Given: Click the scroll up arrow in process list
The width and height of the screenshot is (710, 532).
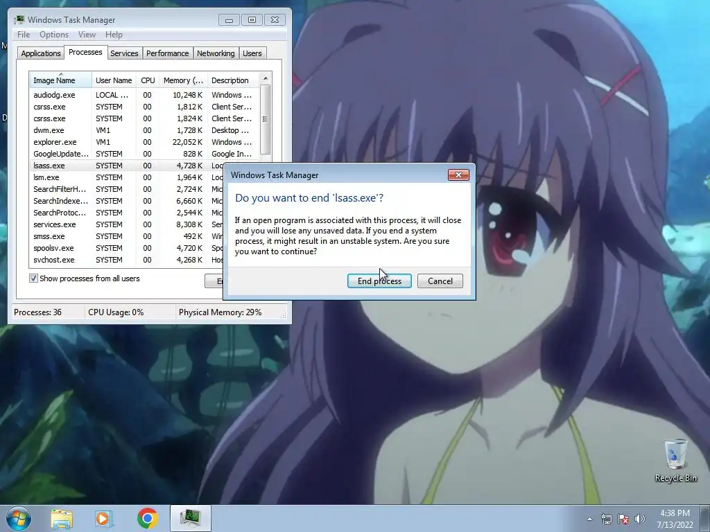Looking at the screenshot, I should pos(266,78).
